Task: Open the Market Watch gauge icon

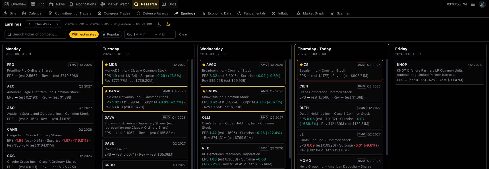Action: (x=103, y=4)
